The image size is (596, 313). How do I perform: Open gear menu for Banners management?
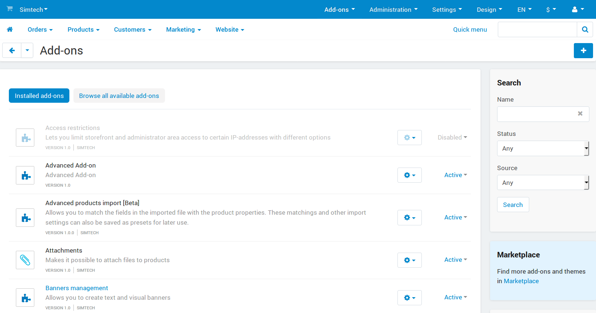tap(409, 298)
